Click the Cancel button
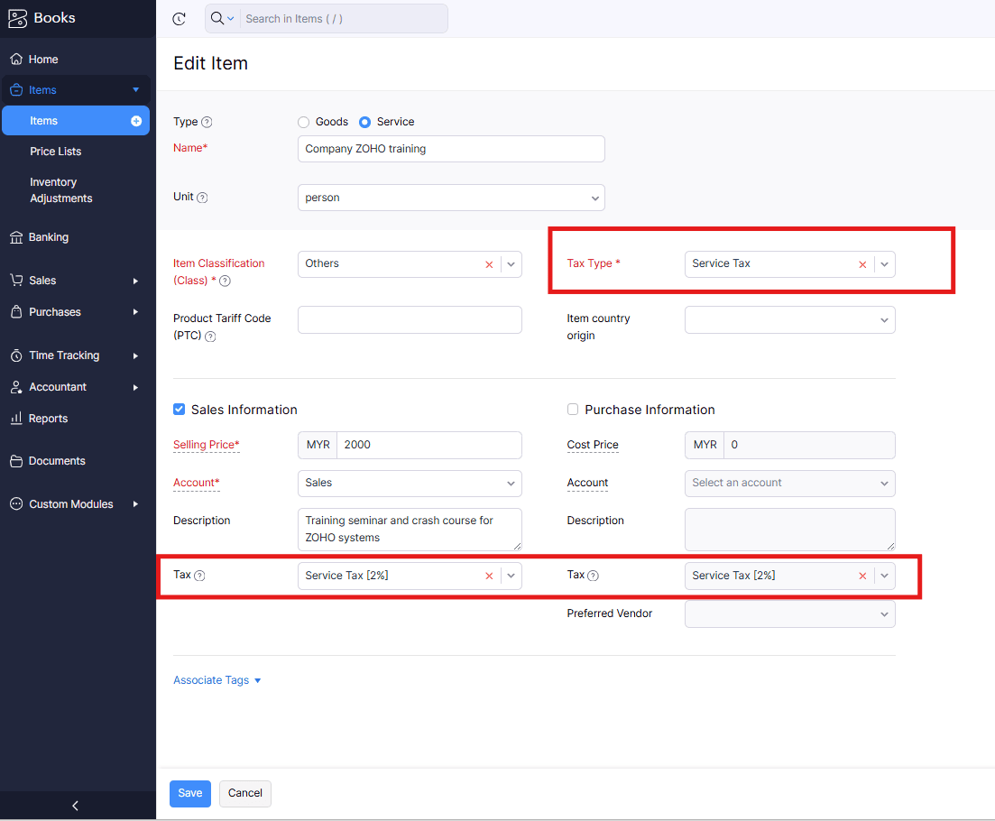 click(245, 793)
